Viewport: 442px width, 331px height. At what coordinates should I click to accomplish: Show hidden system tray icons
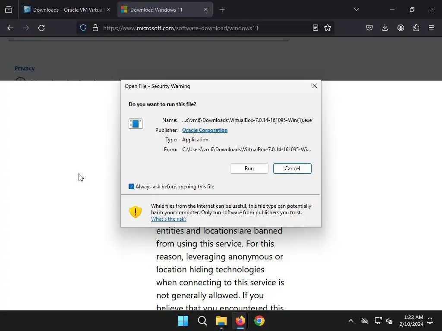click(351, 321)
